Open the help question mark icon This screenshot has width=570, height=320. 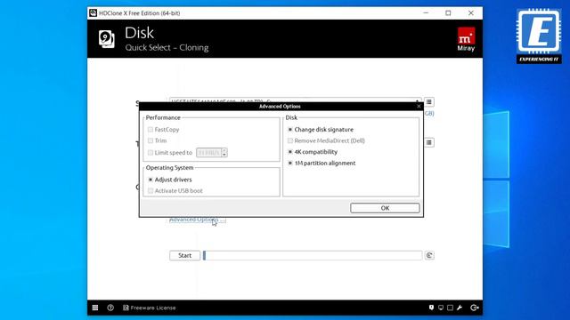tap(110, 308)
